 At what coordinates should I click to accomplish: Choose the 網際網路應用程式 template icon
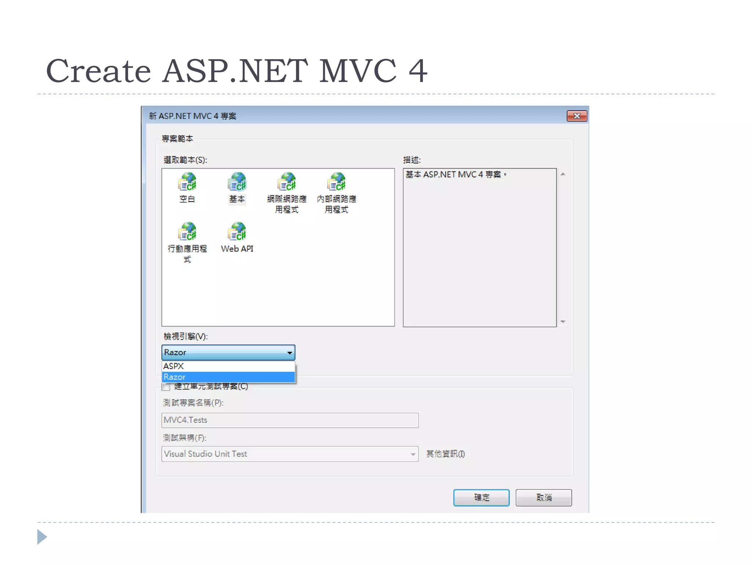[287, 182]
